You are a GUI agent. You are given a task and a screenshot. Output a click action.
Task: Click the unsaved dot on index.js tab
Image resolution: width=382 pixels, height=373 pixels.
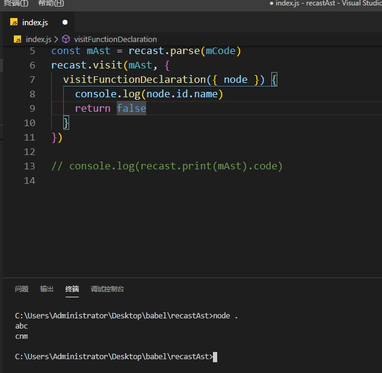[x=65, y=22]
